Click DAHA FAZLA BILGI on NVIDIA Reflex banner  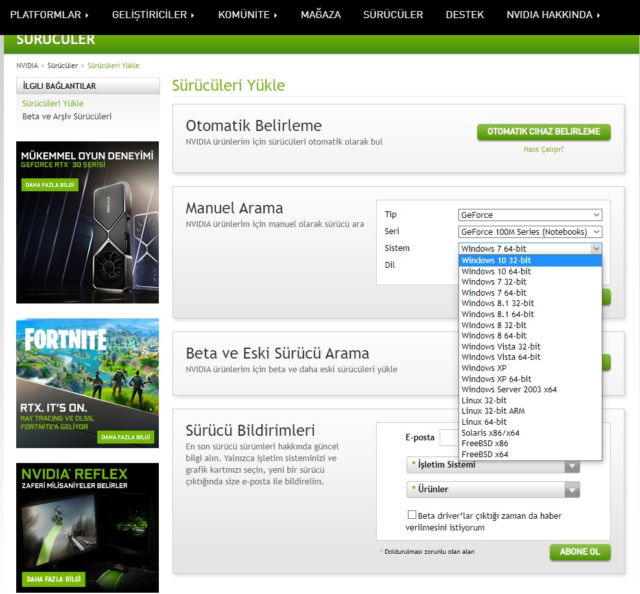pyautogui.click(x=53, y=579)
